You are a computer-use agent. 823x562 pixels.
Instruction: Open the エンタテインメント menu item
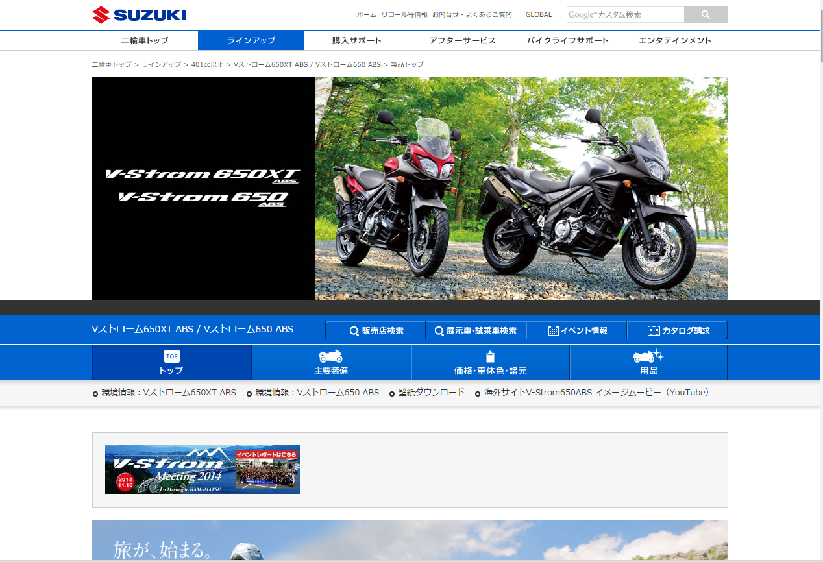click(x=675, y=40)
